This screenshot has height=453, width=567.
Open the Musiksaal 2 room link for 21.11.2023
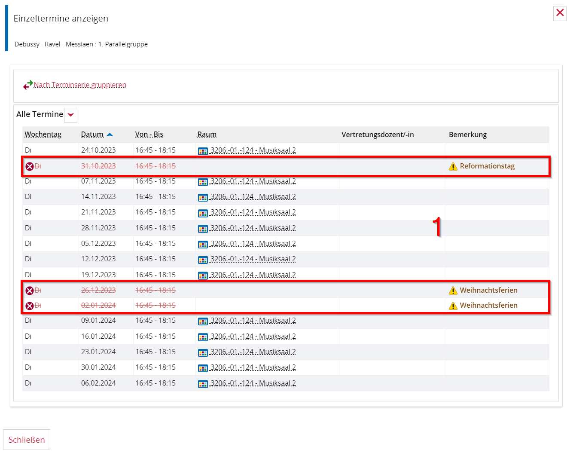pos(253,212)
